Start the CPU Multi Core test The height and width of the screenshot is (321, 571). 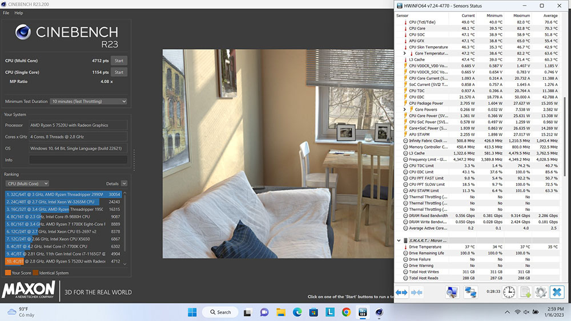[119, 60]
